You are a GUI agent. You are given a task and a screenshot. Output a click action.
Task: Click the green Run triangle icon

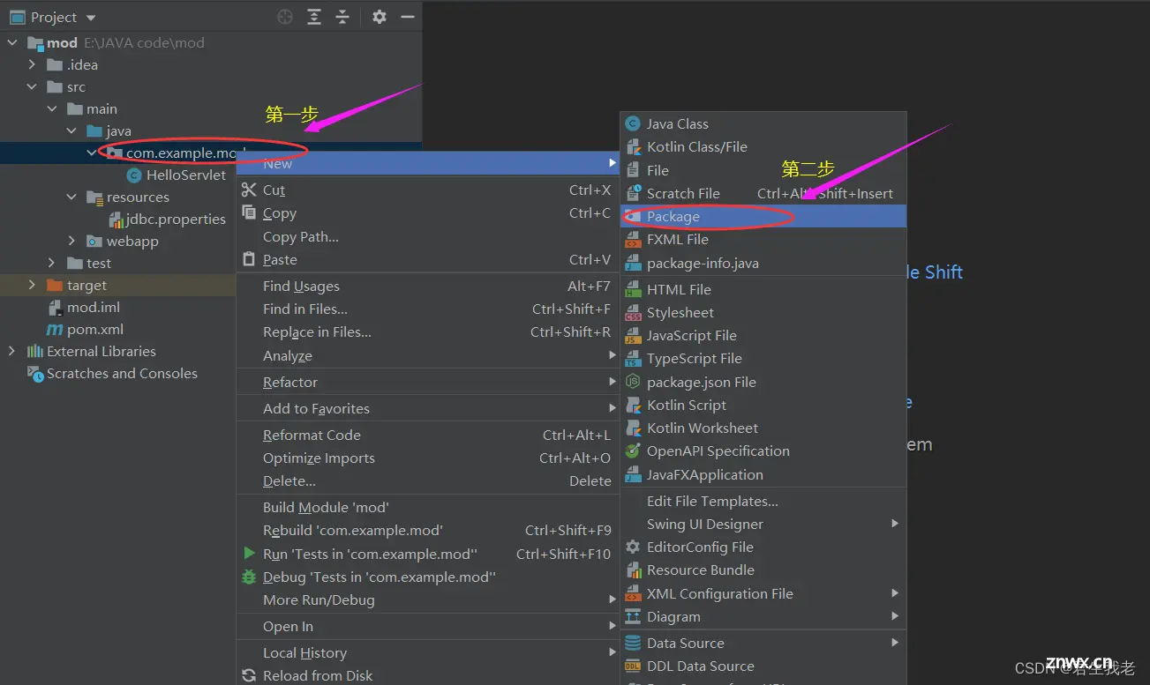click(x=249, y=554)
